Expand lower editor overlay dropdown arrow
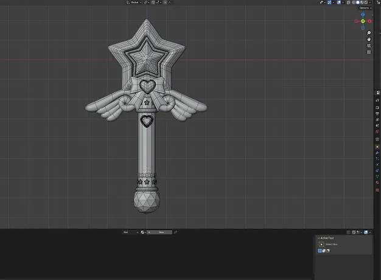Viewport: 381px width, 280px height. (x=370, y=233)
